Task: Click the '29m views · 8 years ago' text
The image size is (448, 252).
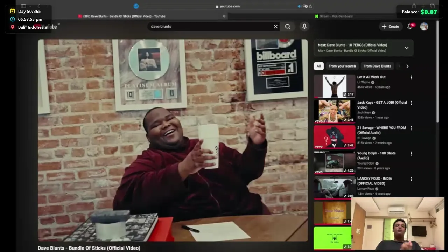Action: 373,168
